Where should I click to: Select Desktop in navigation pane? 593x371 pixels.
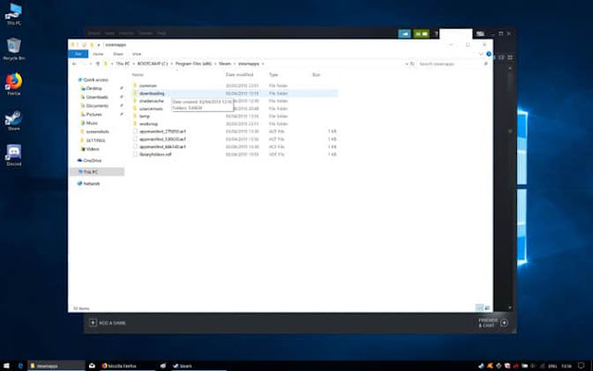click(x=94, y=88)
